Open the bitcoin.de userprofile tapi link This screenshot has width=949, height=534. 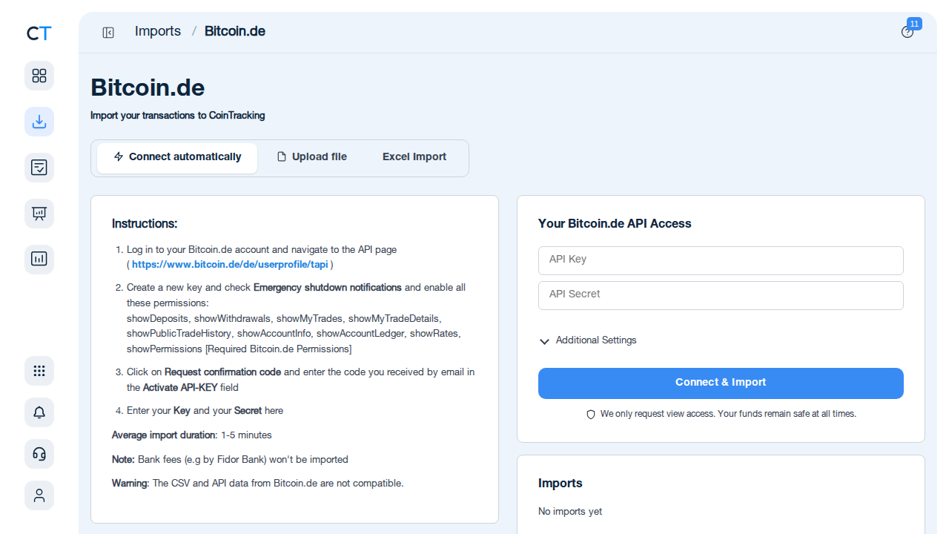[230, 264]
